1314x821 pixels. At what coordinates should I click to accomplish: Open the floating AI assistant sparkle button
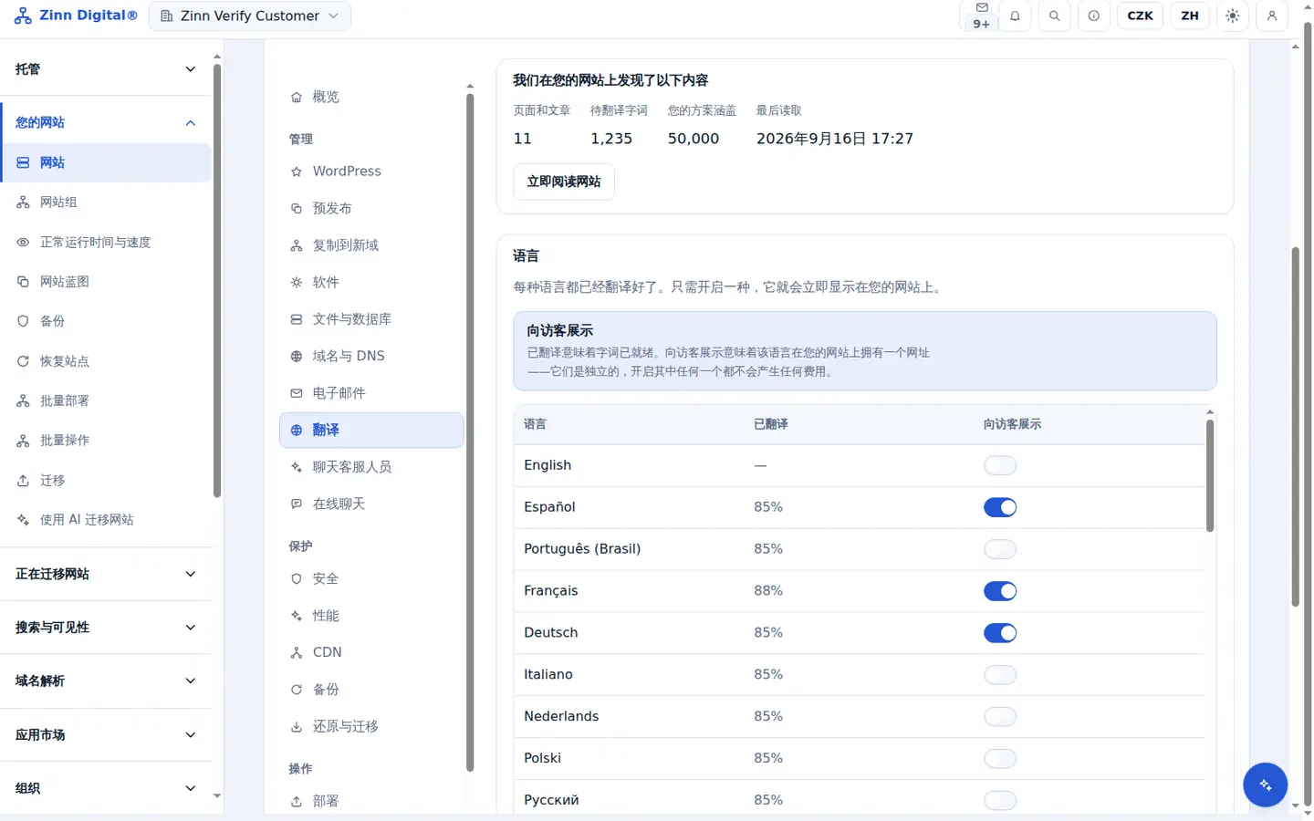click(x=1265, y=785)
